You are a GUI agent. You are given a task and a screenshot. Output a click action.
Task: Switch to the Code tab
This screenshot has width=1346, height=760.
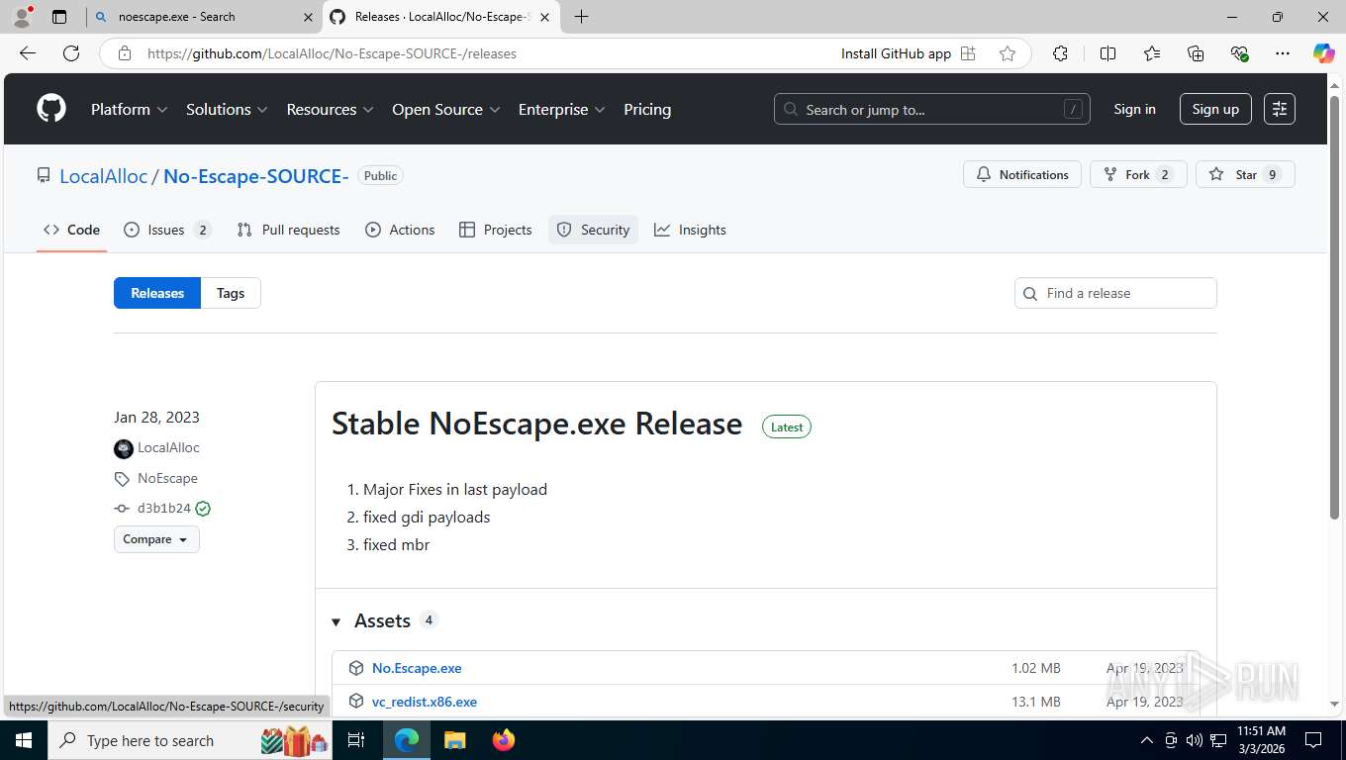point(71,230)
